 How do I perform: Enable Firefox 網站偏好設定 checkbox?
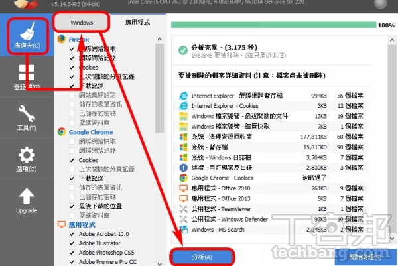pos(72,95)
